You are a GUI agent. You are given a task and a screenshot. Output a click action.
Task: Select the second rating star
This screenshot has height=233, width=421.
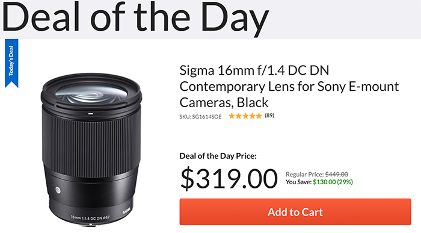click(x=238, y=116)
